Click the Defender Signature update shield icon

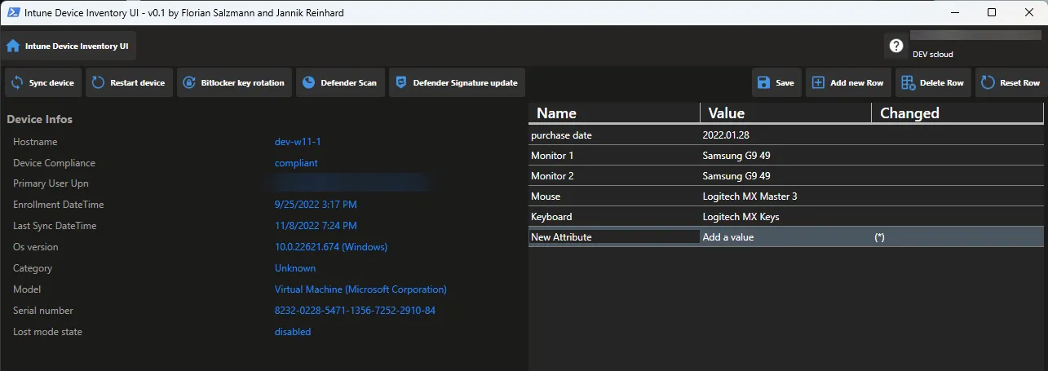pos(400,82)
